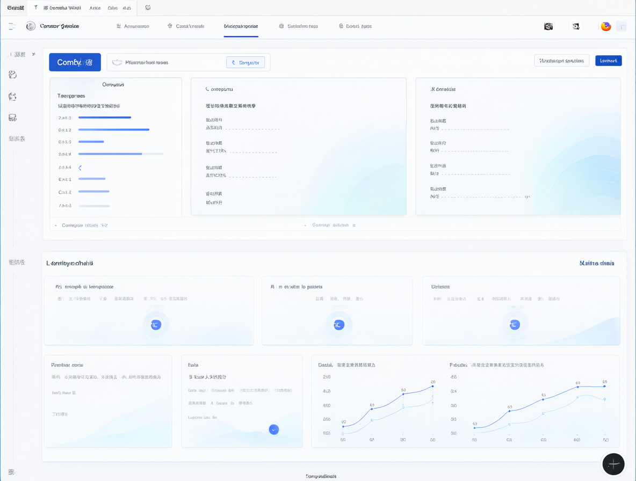
Task: Open the first header tab with chart icon
Action: point(133,26)
